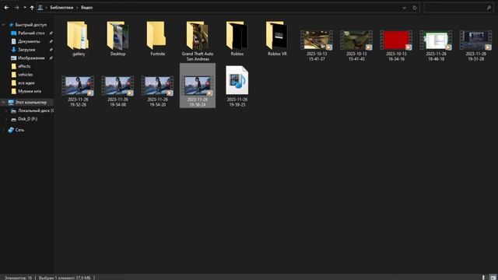Select Disk_D (F:) drive
498x280 pixels.
click(x=28, y=119)
